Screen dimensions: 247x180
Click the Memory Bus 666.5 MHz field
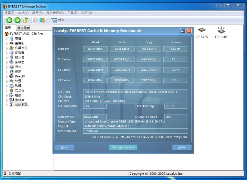95,117
